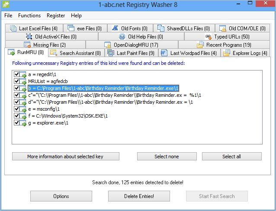The image size is (276, 211).
Task: Toggle checkbox for the 'c"=' Birthday Reminder entry
Action: click(16, 95)
